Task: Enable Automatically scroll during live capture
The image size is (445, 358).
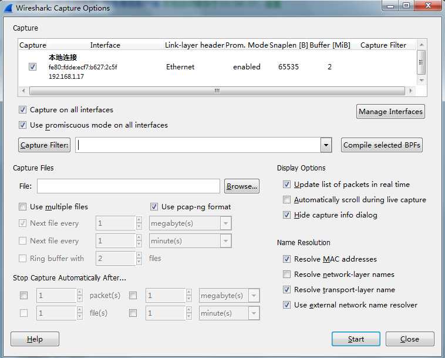Action: (x=286, y=200)
